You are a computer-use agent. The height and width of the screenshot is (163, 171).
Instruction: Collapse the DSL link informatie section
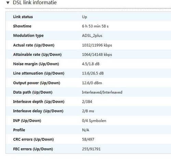pos(8,3)
